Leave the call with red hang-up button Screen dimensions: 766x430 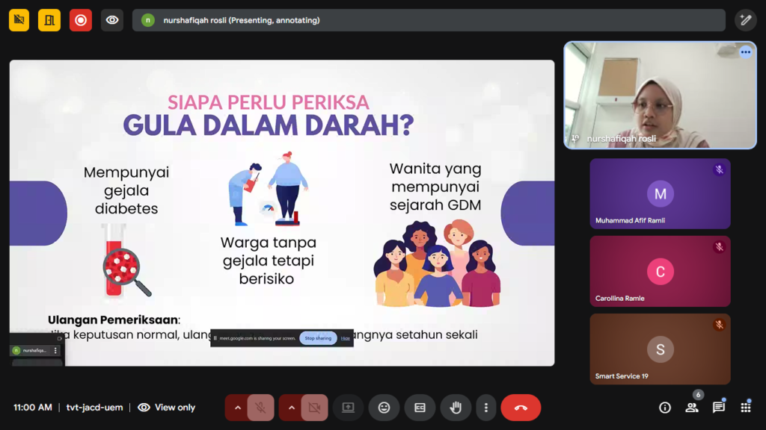521,408
